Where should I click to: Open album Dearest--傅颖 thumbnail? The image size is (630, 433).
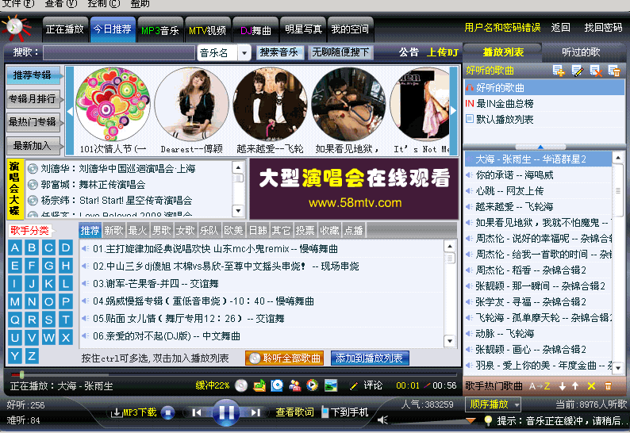[x=192, y=104]
